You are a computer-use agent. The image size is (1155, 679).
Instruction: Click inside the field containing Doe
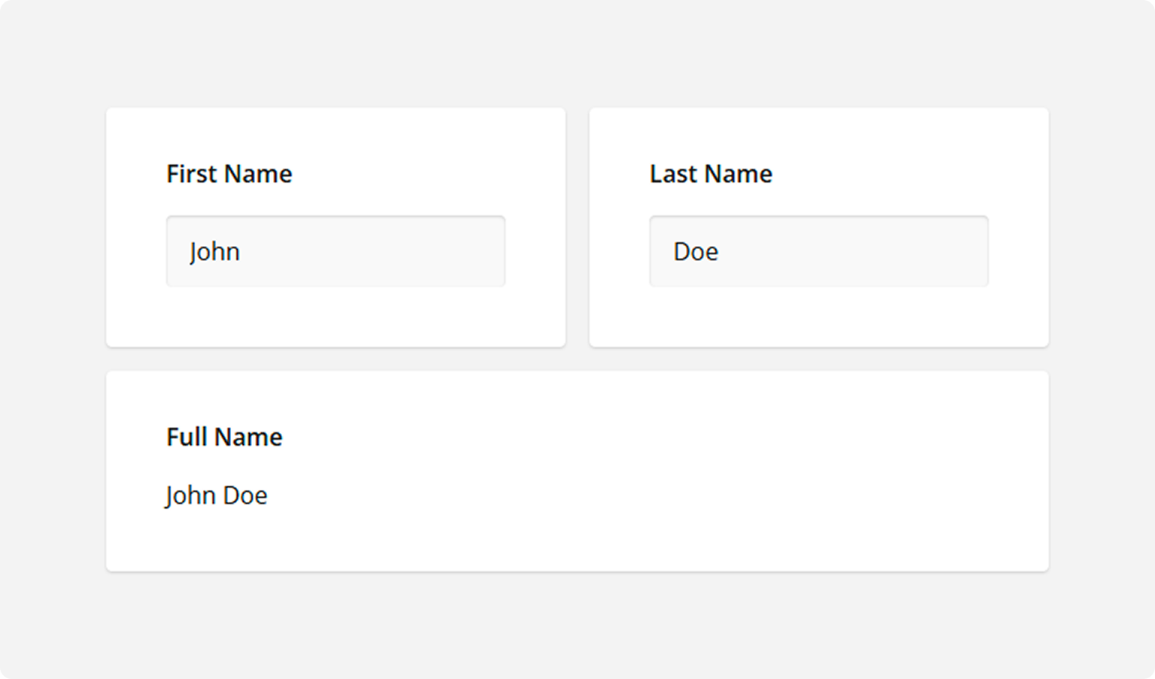818,251
